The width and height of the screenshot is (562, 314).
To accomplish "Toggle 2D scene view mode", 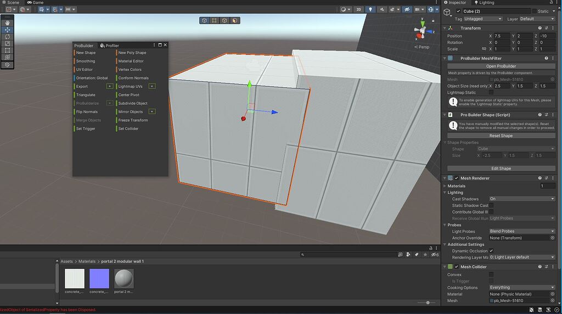I will point(358,9).
